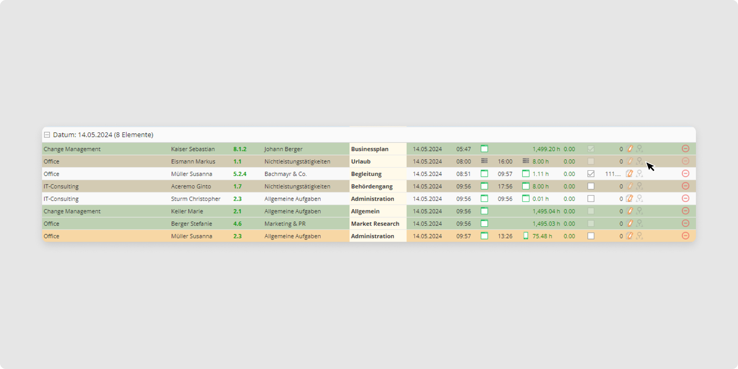Enable the checkbox in the 75.48 h row
The height and width of the screenshot is (369, 738).
pyautogui.click(x=591, y=236)
